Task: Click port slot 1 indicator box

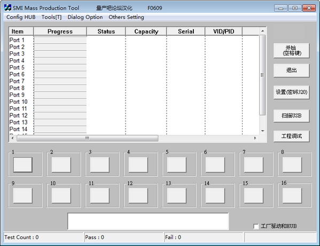Action: point(23,165)
